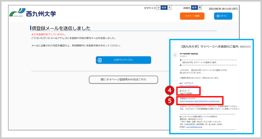Click 運用会社：株式会社ディスコ line
This screenshot has width=262, height=139.
point(191,119)
